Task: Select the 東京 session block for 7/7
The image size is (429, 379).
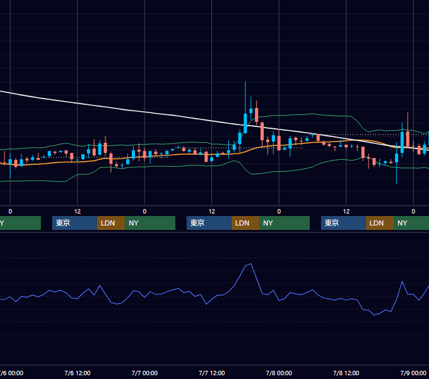Action: coord(209,223)
